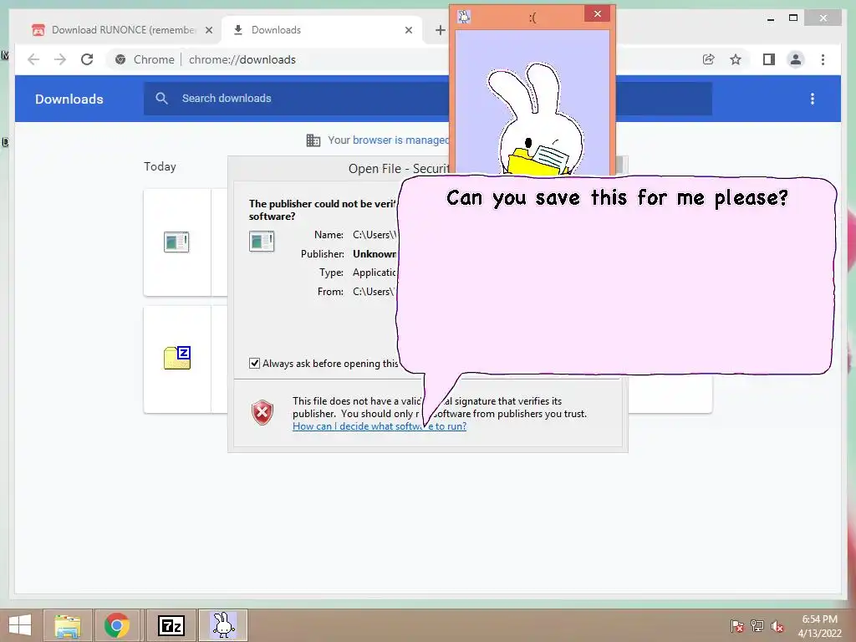The height and width of the screenshot is (642, 856).
Task: Close the bunny popup window
Action: pyautogui.click(x=597, y=13)
